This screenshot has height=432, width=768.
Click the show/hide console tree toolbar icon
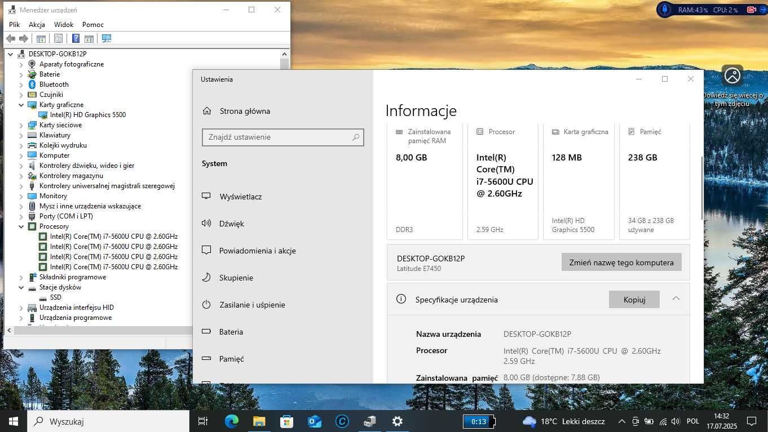[x=41, y=38]
